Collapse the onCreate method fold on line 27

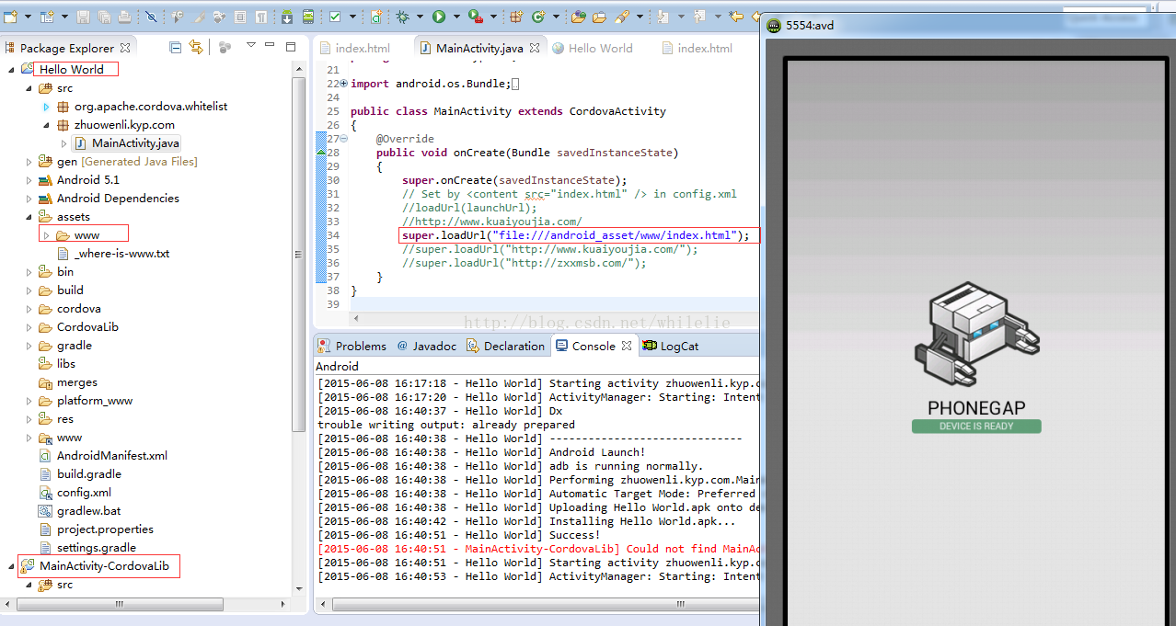click(x=344, y=139)
